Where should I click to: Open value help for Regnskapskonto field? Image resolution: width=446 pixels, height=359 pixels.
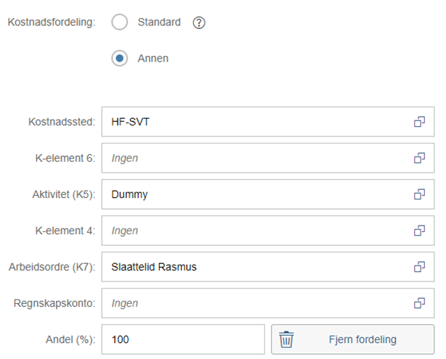point(419,303)
